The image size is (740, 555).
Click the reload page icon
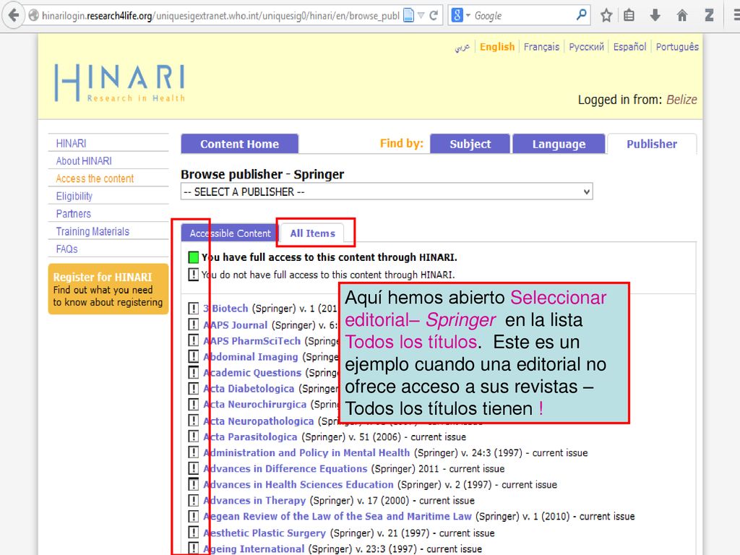[434, 16]
